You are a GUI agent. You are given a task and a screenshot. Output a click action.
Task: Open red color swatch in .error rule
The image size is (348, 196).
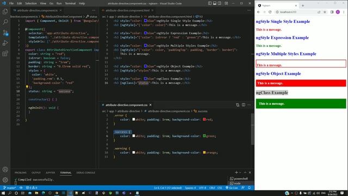tap(204, 119)
